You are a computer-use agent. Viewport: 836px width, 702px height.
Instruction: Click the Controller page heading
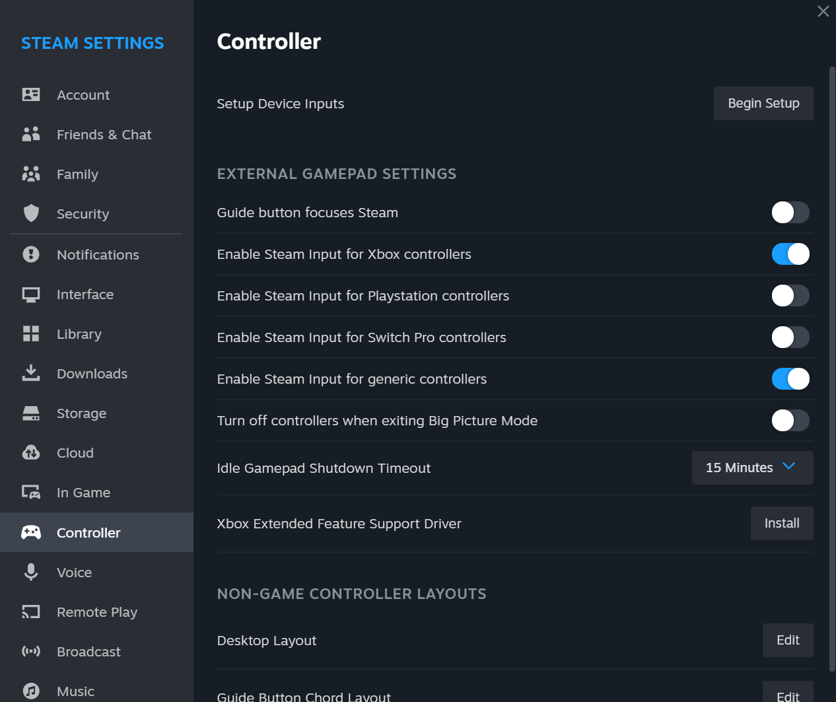(269, 42)
